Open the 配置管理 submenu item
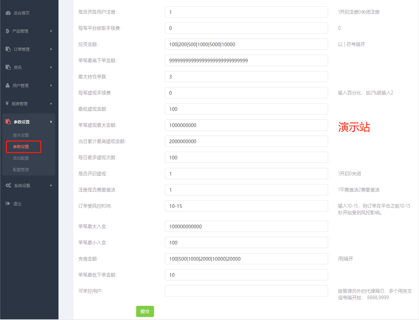This screenshot has height=320, width=419. click(x=21, y=170)
